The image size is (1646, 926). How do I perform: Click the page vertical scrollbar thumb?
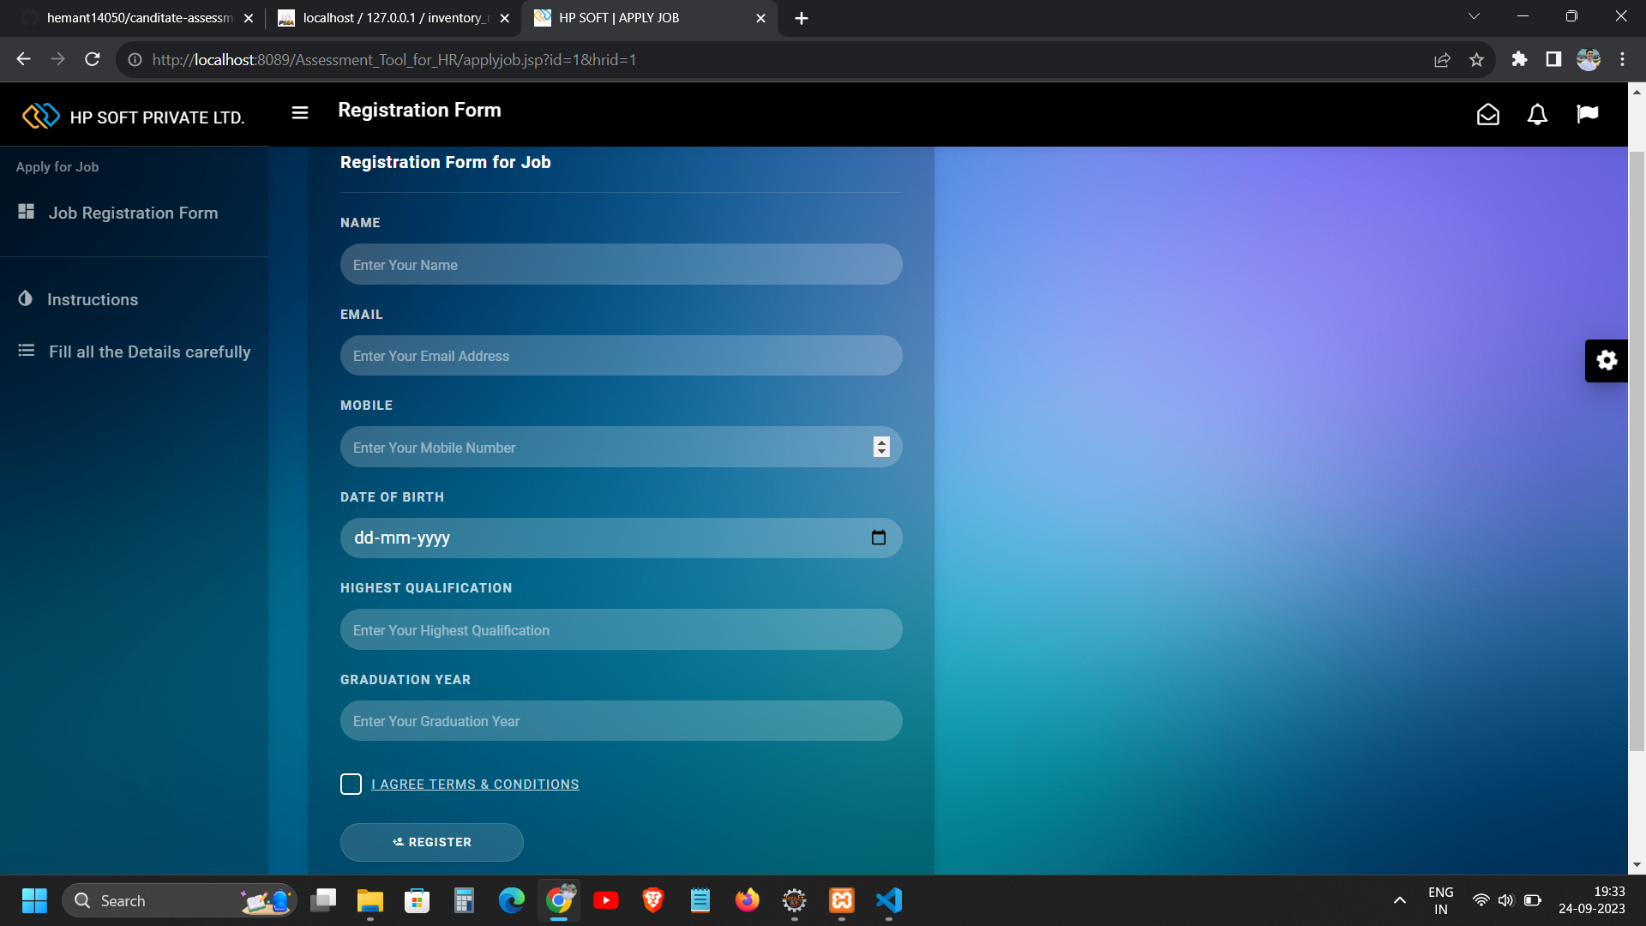pos(1637,450)
